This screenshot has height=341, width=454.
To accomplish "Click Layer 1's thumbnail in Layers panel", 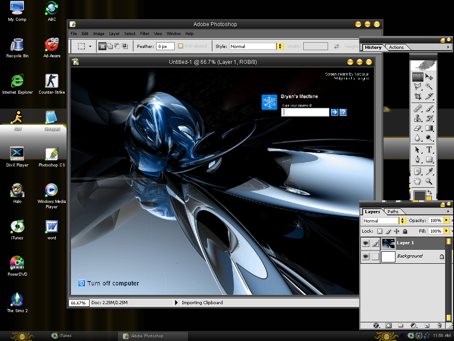I will 388,243.
